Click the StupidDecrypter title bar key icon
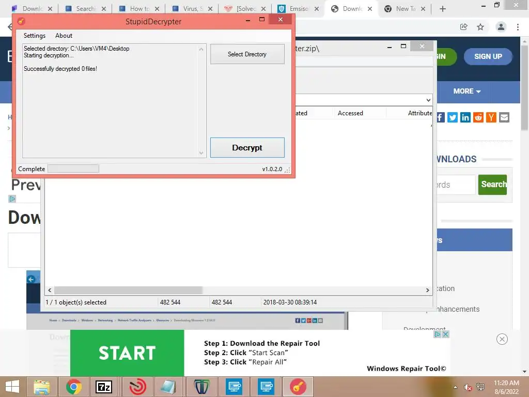Viewport: 529px width, 397px height. tap(21, 21)
